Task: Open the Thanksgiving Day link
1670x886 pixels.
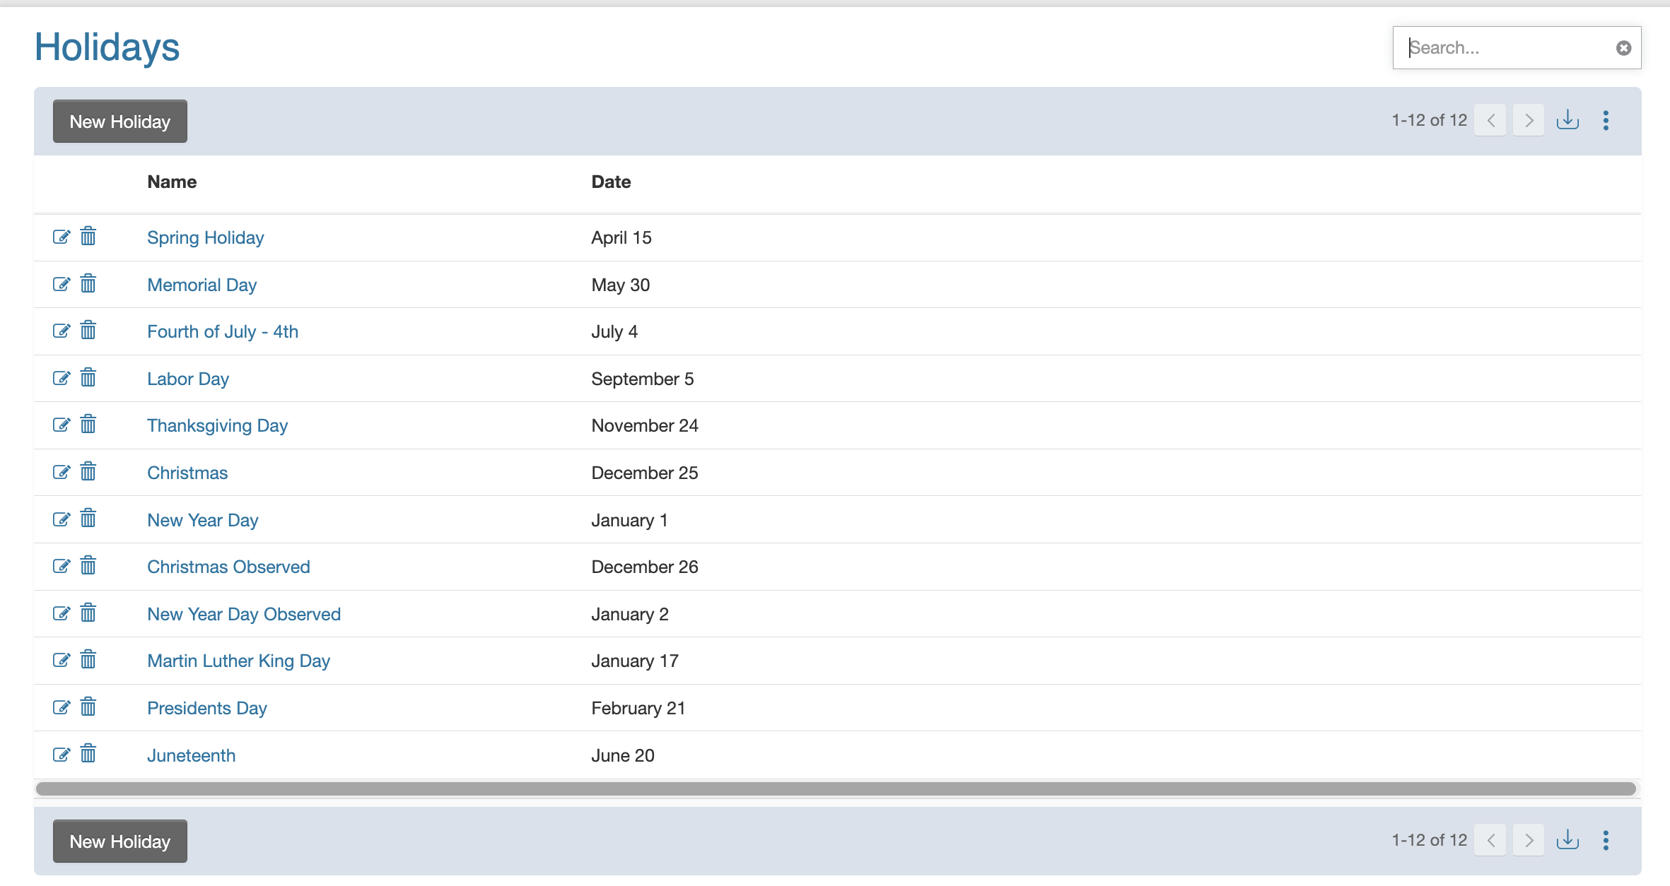Action: tap(217, 425)
